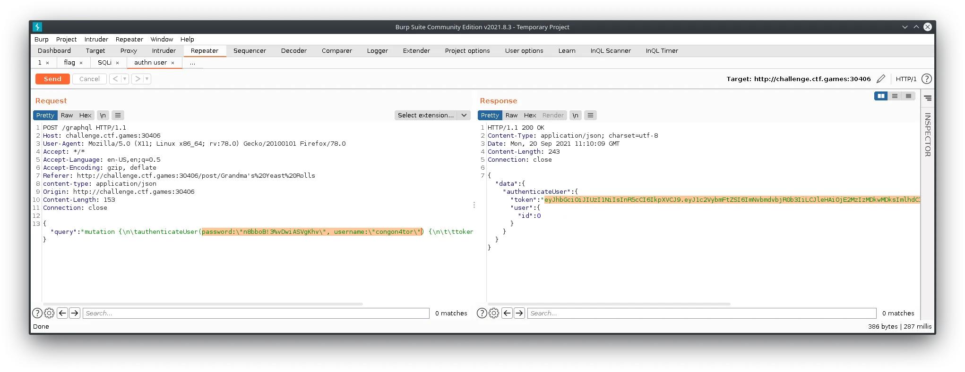Switch to side-by-side layout view
965x372 pixels.
pos(881,96)
